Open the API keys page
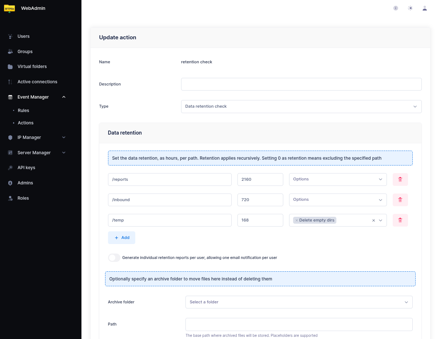This screenshot has height=339, width=436. (26, 168)
